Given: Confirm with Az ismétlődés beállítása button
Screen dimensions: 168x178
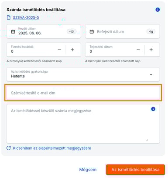Looking at the screenshot, I should pyautogui.click(x=135, y=170).
